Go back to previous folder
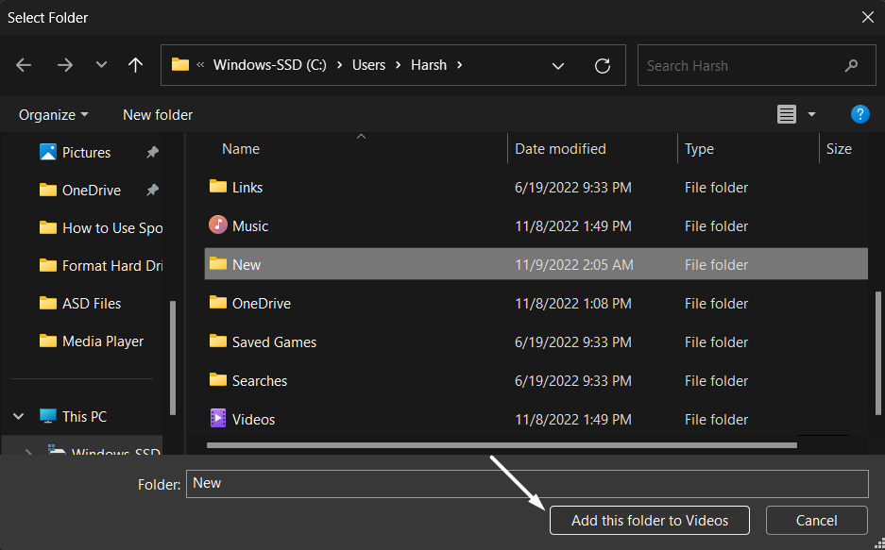885x550 pixels. tap(24, 66)
